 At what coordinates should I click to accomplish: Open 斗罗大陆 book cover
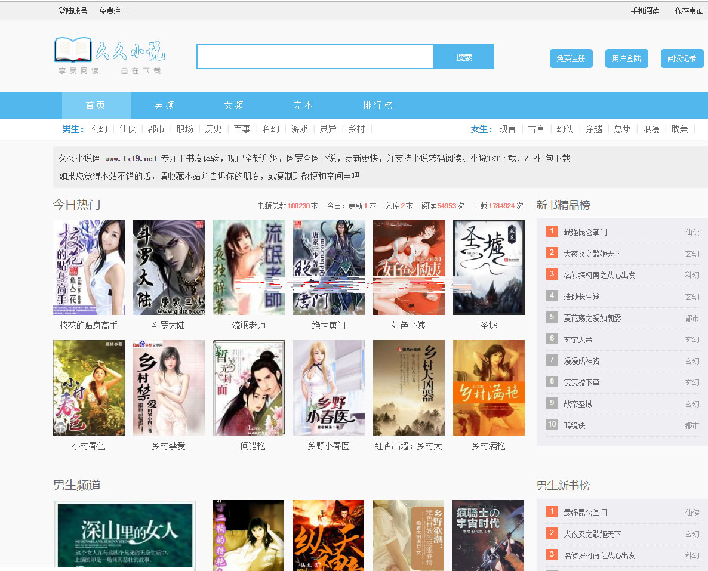click(x=169, y=267)
